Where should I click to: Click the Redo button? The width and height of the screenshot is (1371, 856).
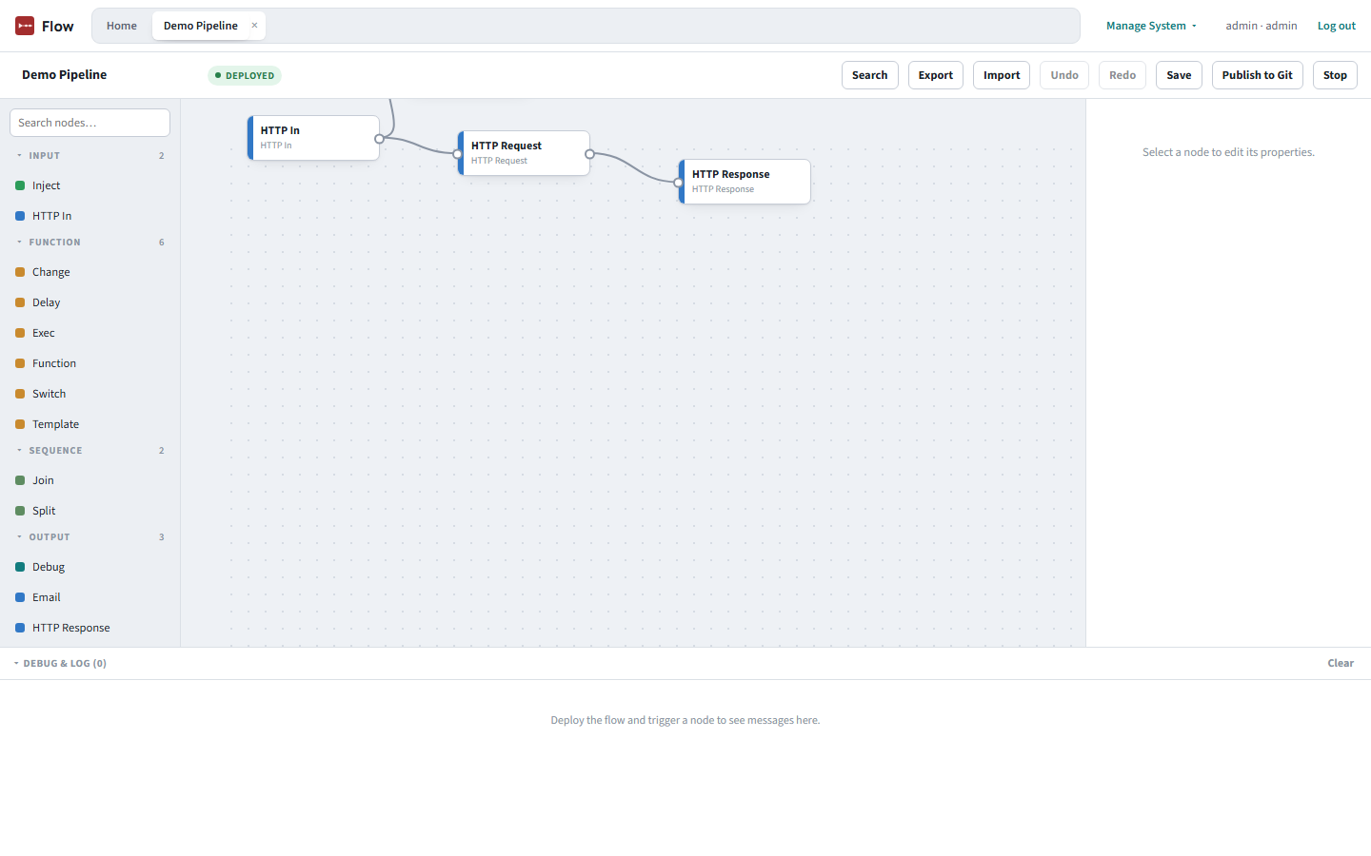tap(1123, 75)
